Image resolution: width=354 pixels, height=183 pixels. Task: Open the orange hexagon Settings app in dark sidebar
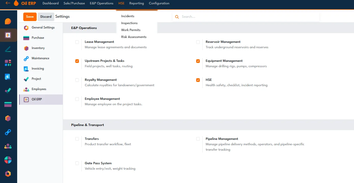[8, 174]
